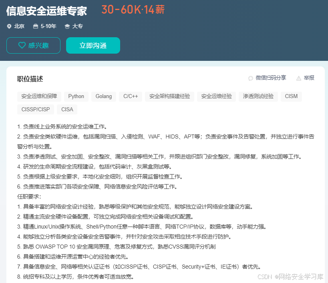Viewport: 328px width, 283px height.
Task: Select the Golang tag
Action: [x=104, y=96]
